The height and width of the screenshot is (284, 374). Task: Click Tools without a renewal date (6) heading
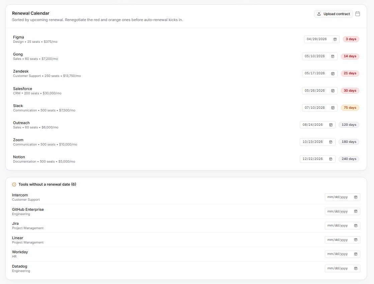(x=48, y=184)
